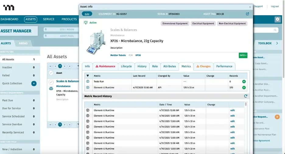Add record to Element-U Runtime metric
This screenshot has width=285, height=154.
coord(244,88)
